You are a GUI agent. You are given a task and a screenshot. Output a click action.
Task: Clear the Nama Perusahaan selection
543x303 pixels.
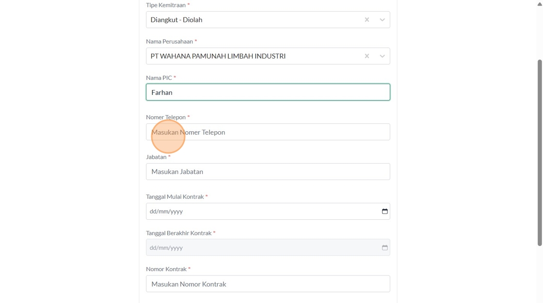pos(367,56)
